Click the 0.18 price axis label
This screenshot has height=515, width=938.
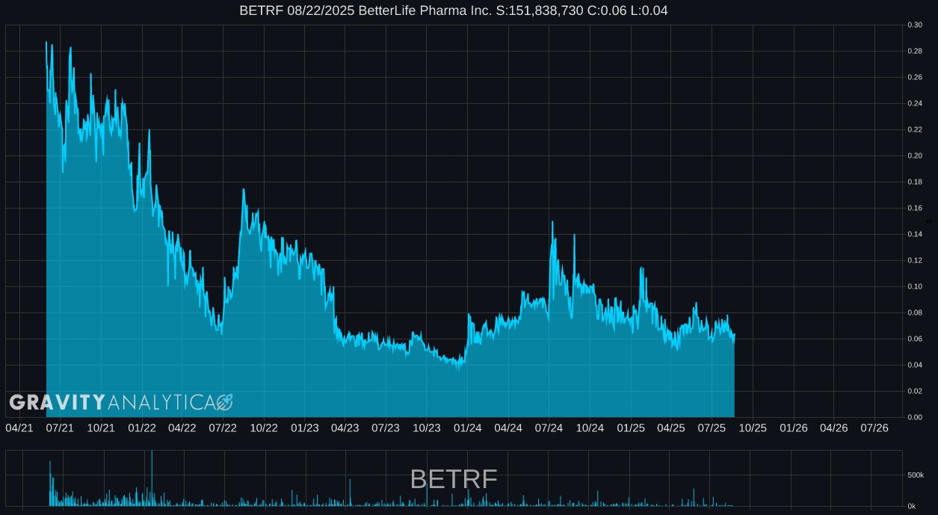915,182
